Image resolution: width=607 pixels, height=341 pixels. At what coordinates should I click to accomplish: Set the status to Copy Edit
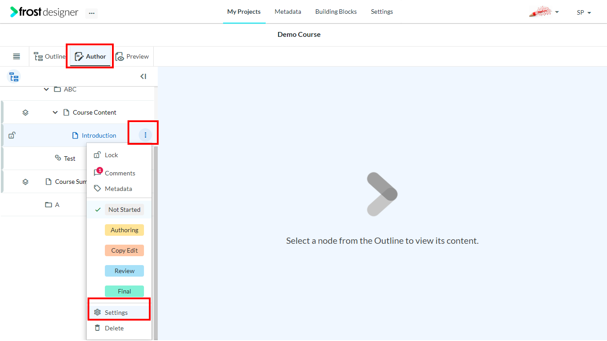point(124,250)
